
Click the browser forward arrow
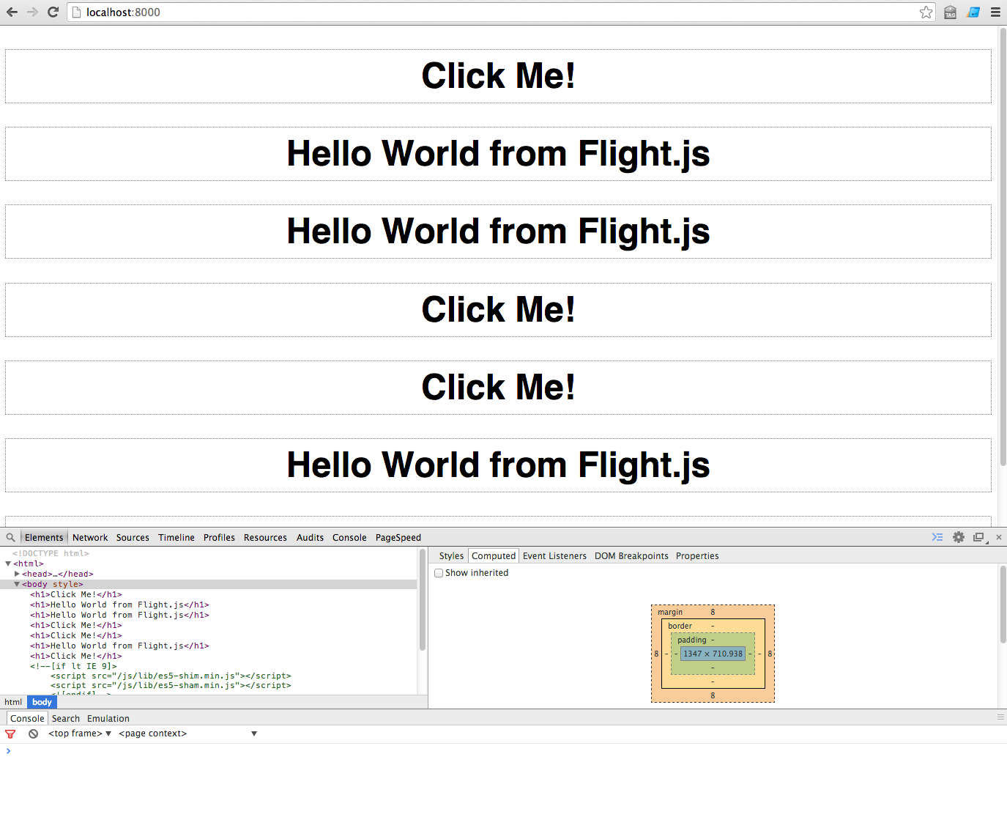32,12
